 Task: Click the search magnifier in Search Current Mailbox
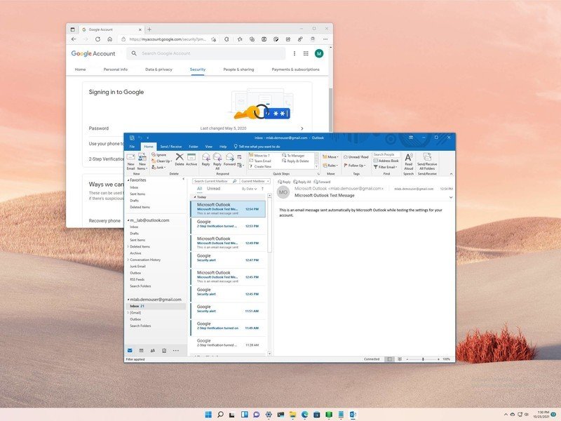(x=235, y=181)
